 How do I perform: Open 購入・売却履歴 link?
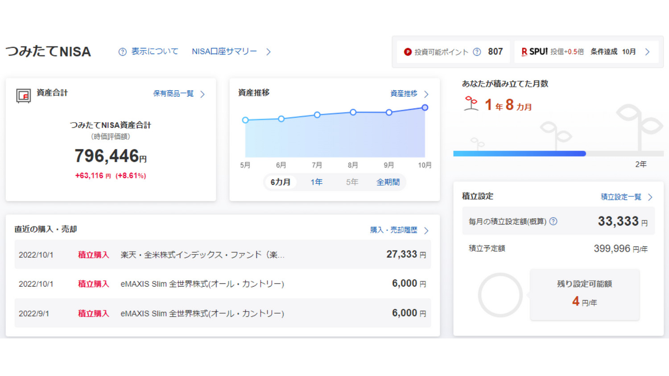pyautogui.click(x=393, y=230)
